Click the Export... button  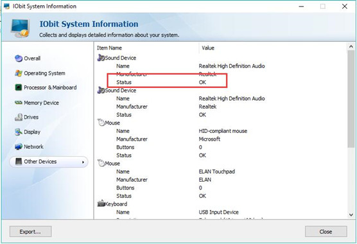(x=31, y=232)
